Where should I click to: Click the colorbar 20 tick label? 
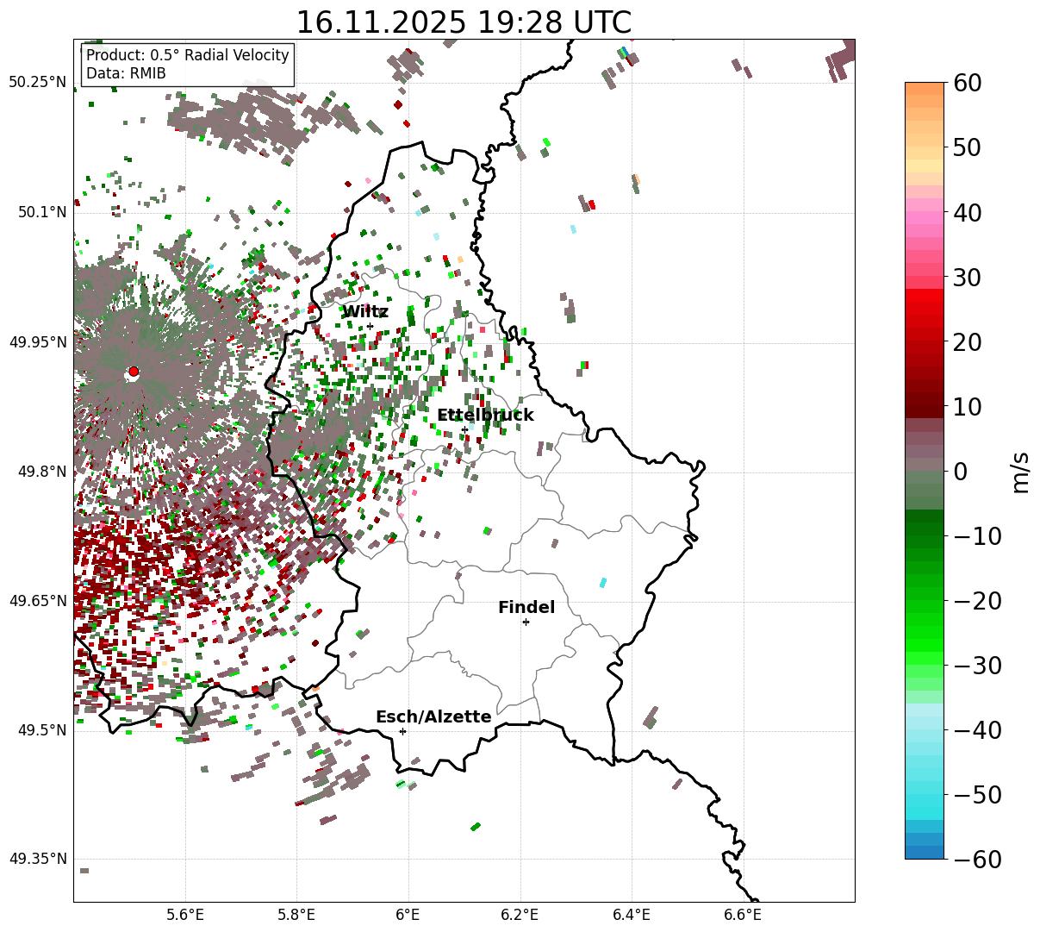coord(966,341)
